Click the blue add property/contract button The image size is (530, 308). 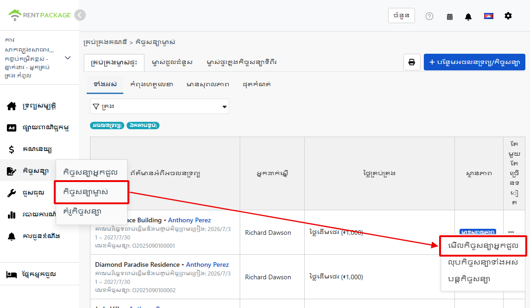pyautogui.click(x=474, y=62)
